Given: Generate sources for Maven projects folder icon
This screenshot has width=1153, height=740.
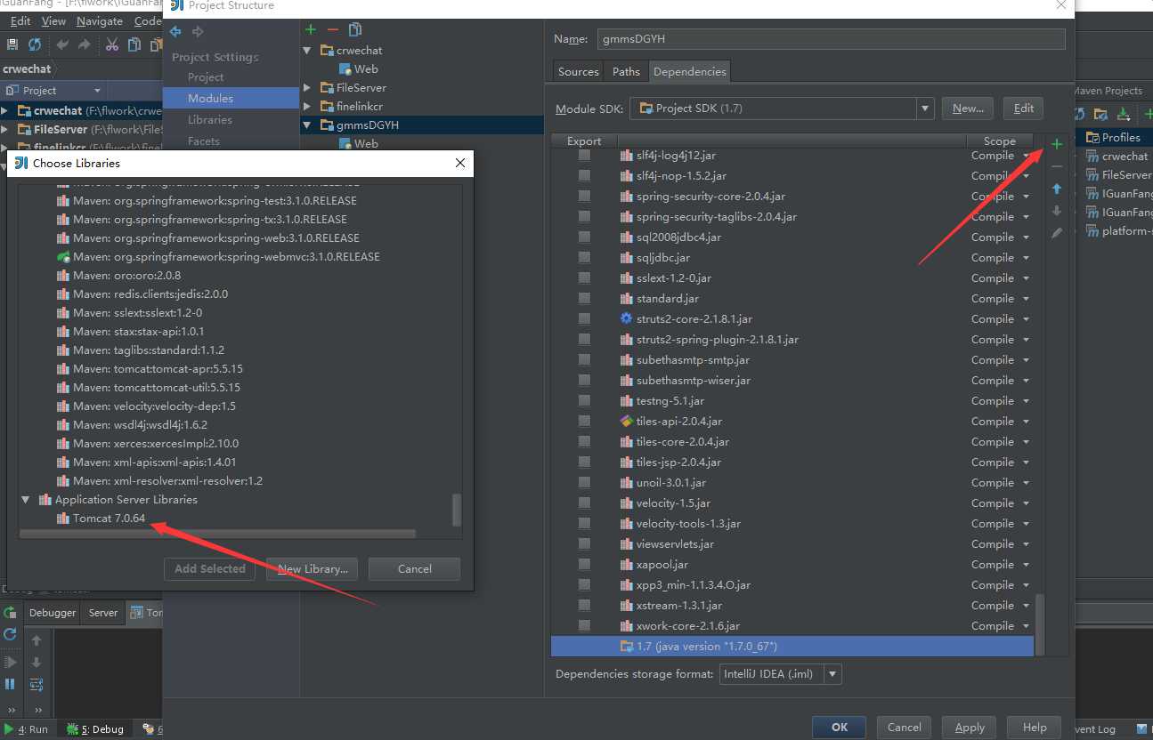Looking at the screenshot, I should coord(1101,114).
